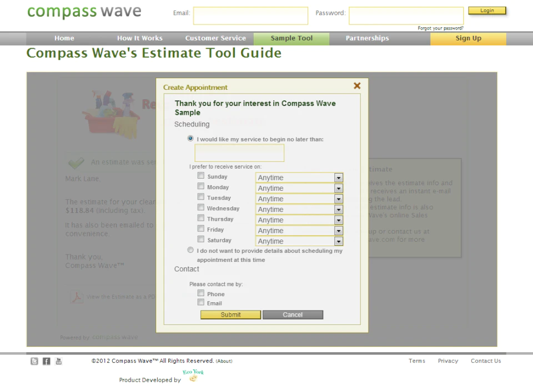Click the Cancel button
This screenshot has height=386, width=533.
(293, 315)
